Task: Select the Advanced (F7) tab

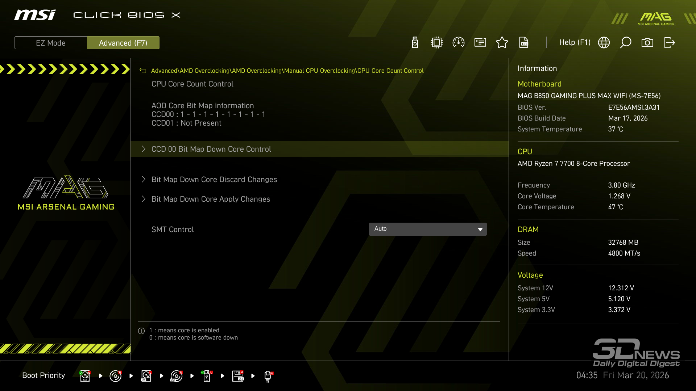Action: [123, 43]
